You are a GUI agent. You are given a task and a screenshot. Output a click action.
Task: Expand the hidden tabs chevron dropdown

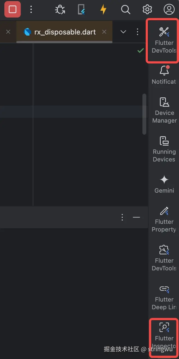tap(123, 32)
